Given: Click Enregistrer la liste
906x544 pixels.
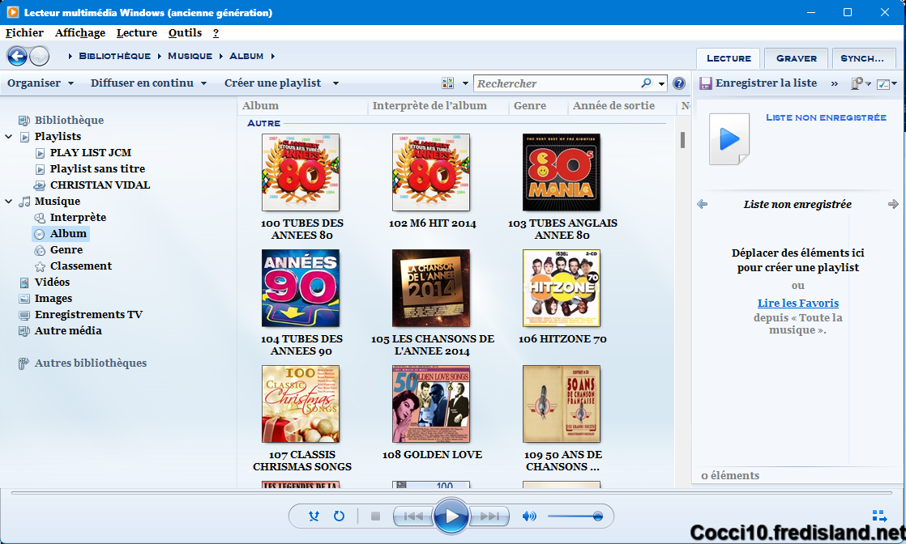Looking at the screenshot, I should coord(766,83).
